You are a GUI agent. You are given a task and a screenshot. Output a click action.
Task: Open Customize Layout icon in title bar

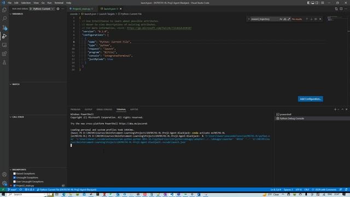(322, 3)
